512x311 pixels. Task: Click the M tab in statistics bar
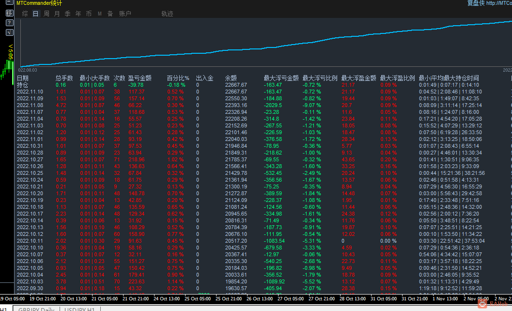pyautogui.click(x=99, y=14)
